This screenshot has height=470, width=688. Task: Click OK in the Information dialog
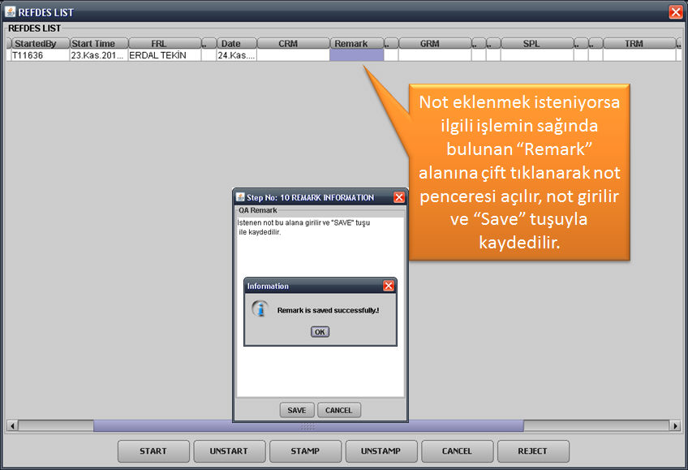(x=320, y=332)
